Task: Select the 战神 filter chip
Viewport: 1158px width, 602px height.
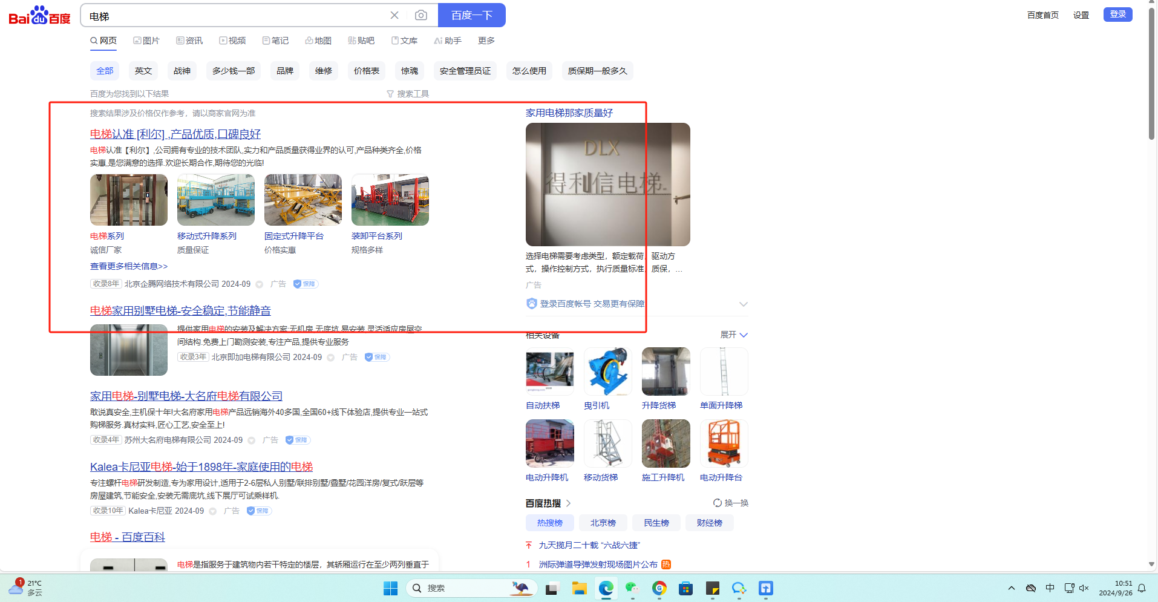Action: (x=182, y=71)
